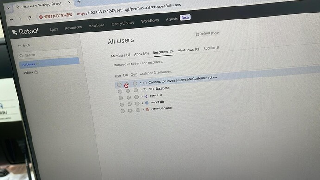This screenshot has width=320, height=180.
Task: Open Database in the top navigation
Action: (x=96, y=26)
